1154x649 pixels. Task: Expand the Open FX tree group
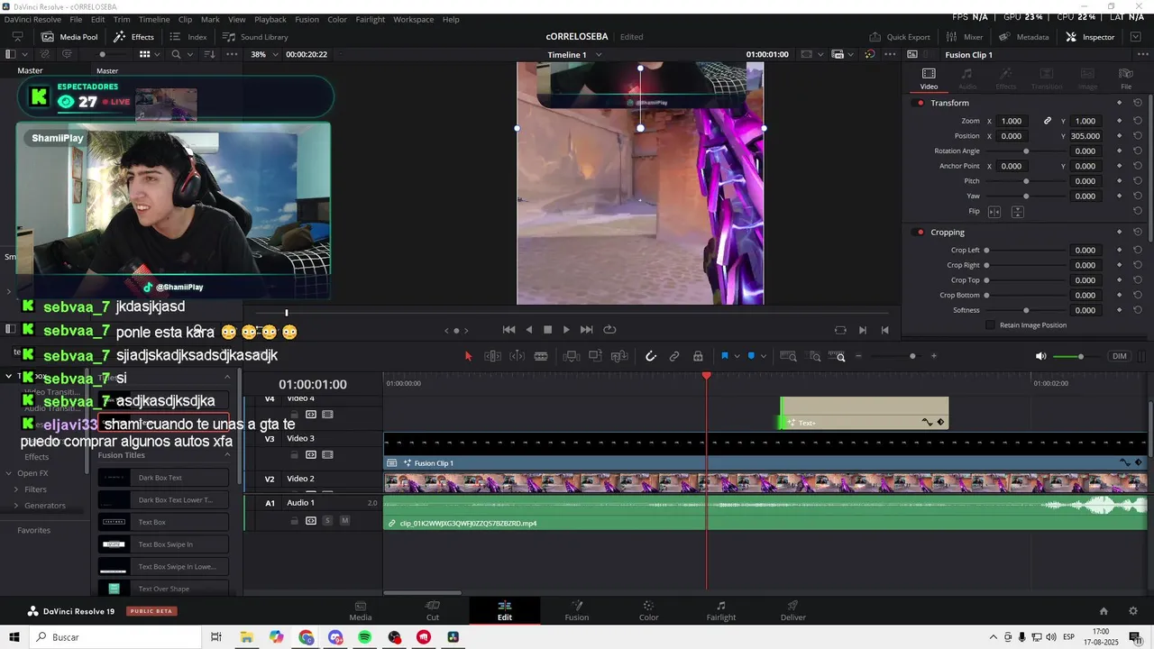[9, 473]
